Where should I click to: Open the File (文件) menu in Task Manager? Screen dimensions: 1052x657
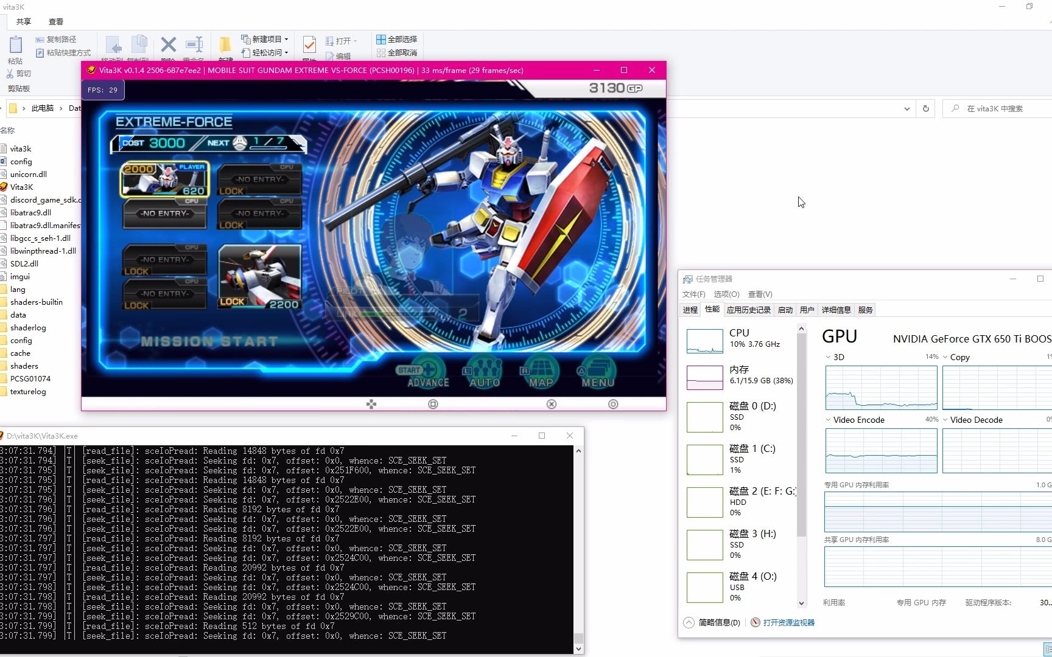693,294
